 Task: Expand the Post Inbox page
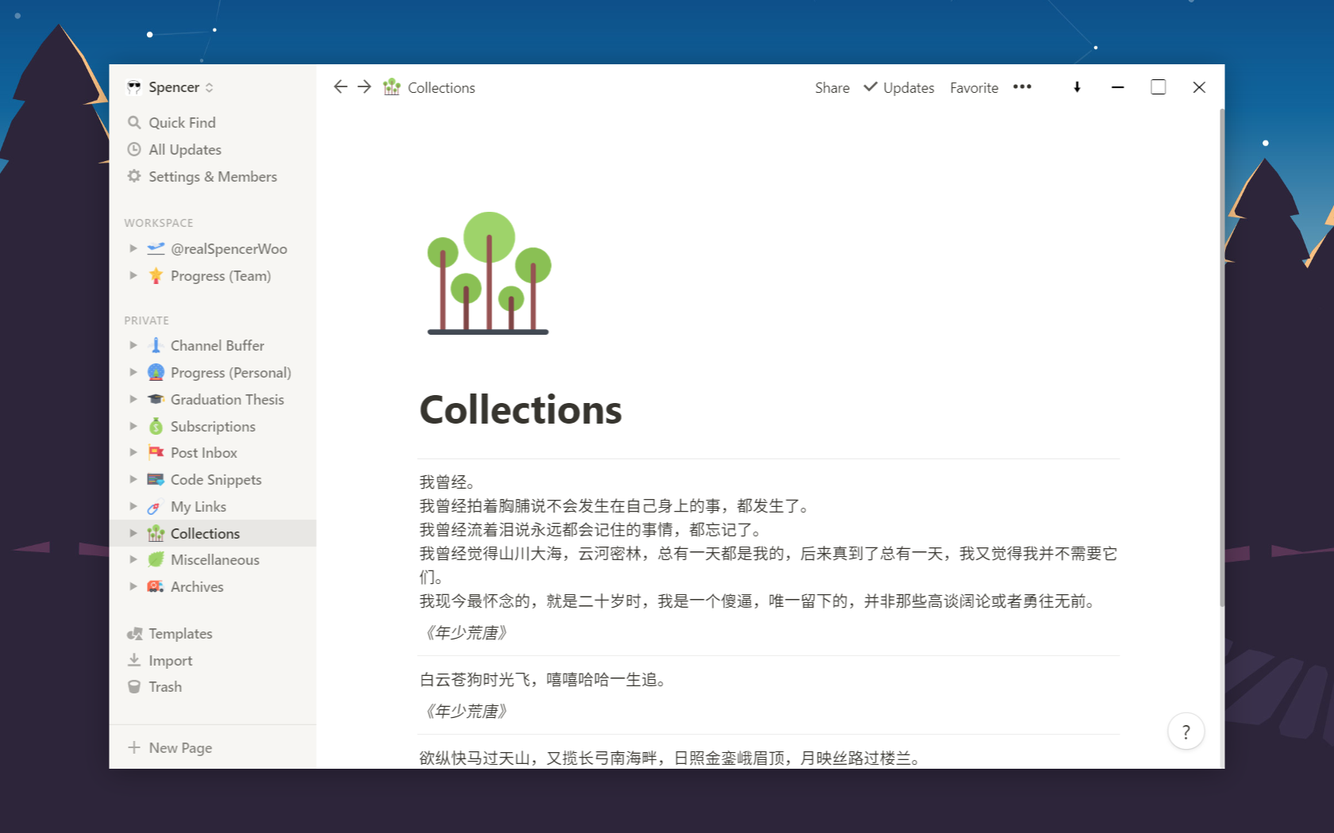(133, 452)
